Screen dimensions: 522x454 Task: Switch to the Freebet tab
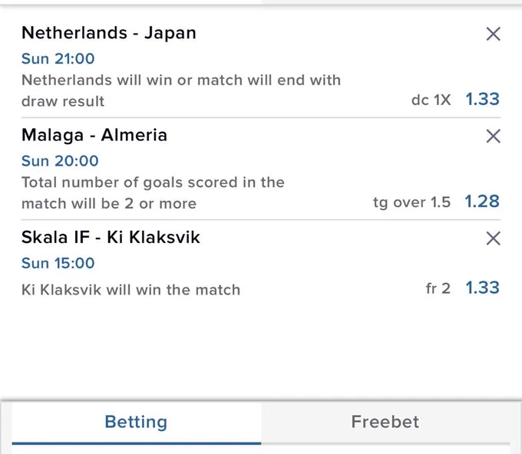(x=385, y=422)
